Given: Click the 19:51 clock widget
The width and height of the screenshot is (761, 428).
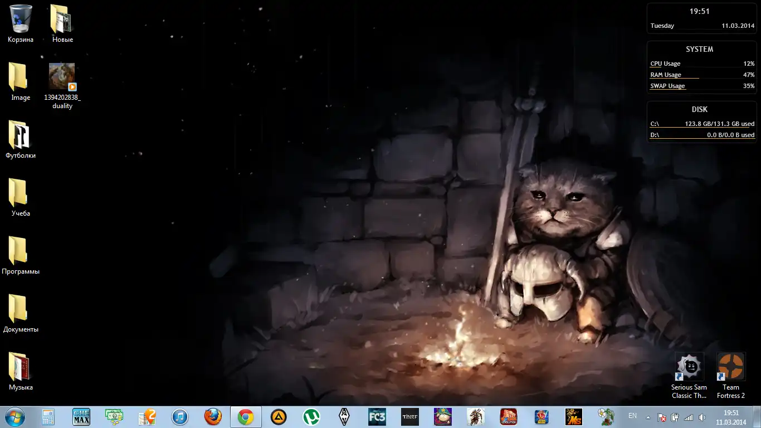Looking at the screenshot, I should [x=700, y=11].
